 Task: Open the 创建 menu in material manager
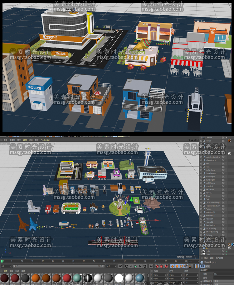(6, 271)
